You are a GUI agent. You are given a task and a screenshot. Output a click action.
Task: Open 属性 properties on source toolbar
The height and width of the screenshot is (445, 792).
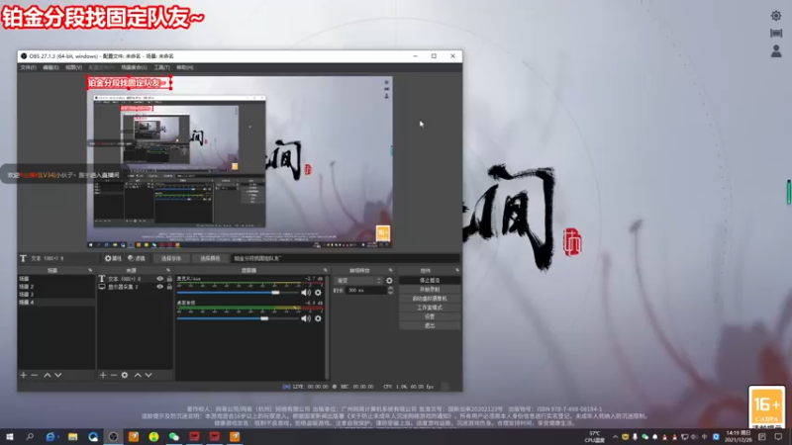click(x=113, y=258)
